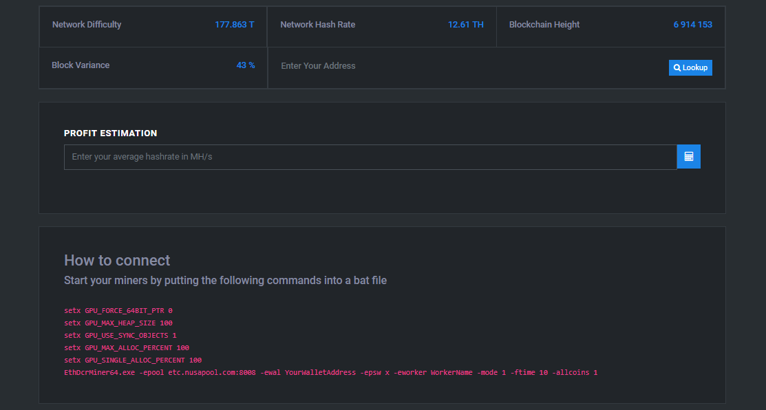Click the Blockchain Height label

pos(544,24)
